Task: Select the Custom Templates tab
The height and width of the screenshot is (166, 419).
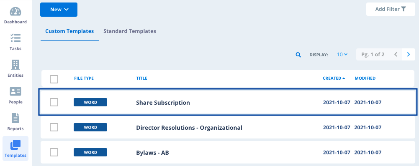Action: tap(69, 31)
